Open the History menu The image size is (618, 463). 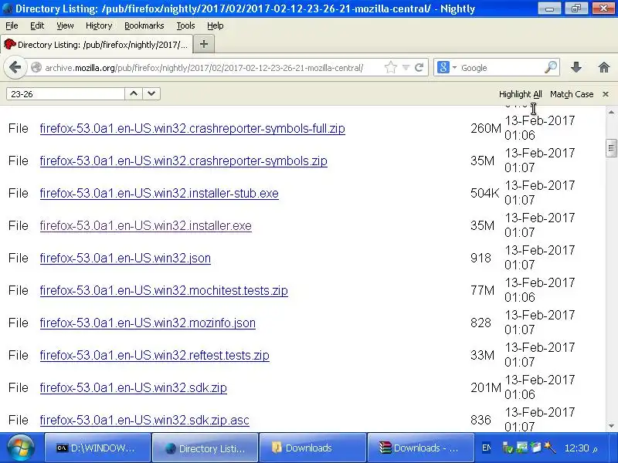click(x=99, y=25)
